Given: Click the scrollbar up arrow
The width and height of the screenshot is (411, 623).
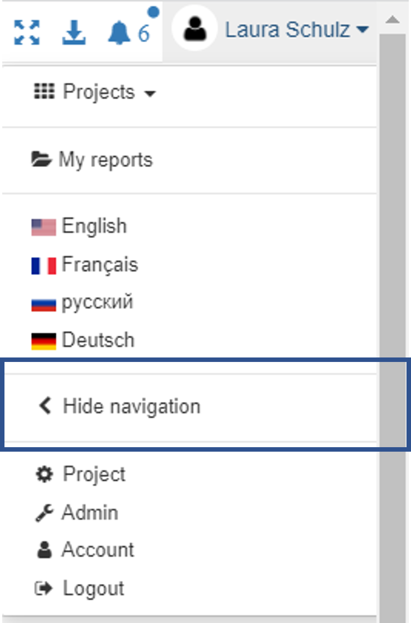Looking at the screenshot, I should [393, 20].
